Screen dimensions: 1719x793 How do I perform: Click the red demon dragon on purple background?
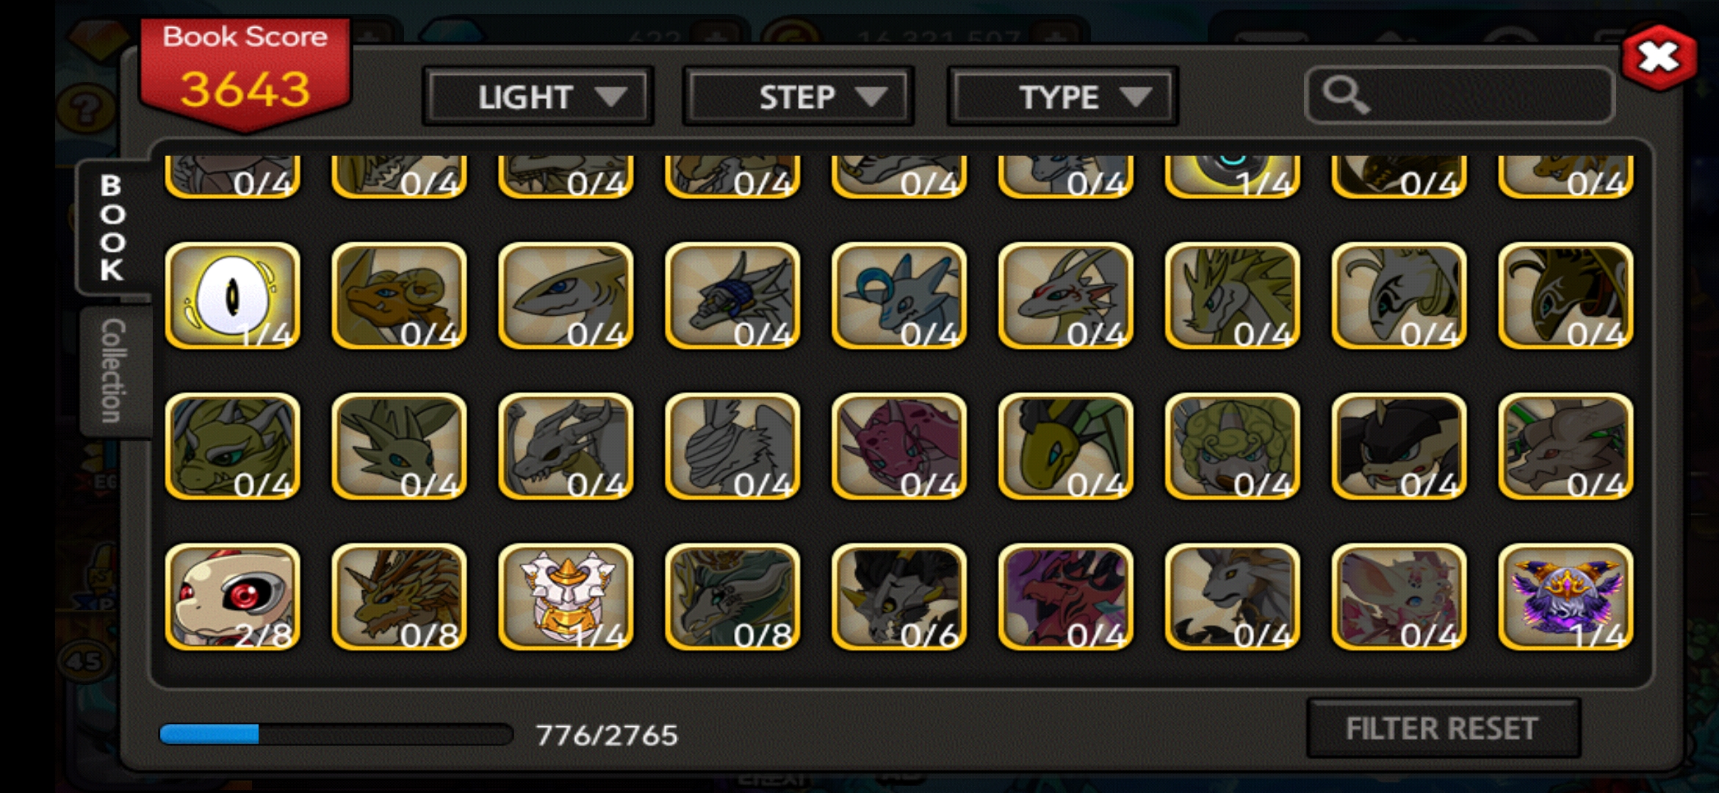[1065, 597]
